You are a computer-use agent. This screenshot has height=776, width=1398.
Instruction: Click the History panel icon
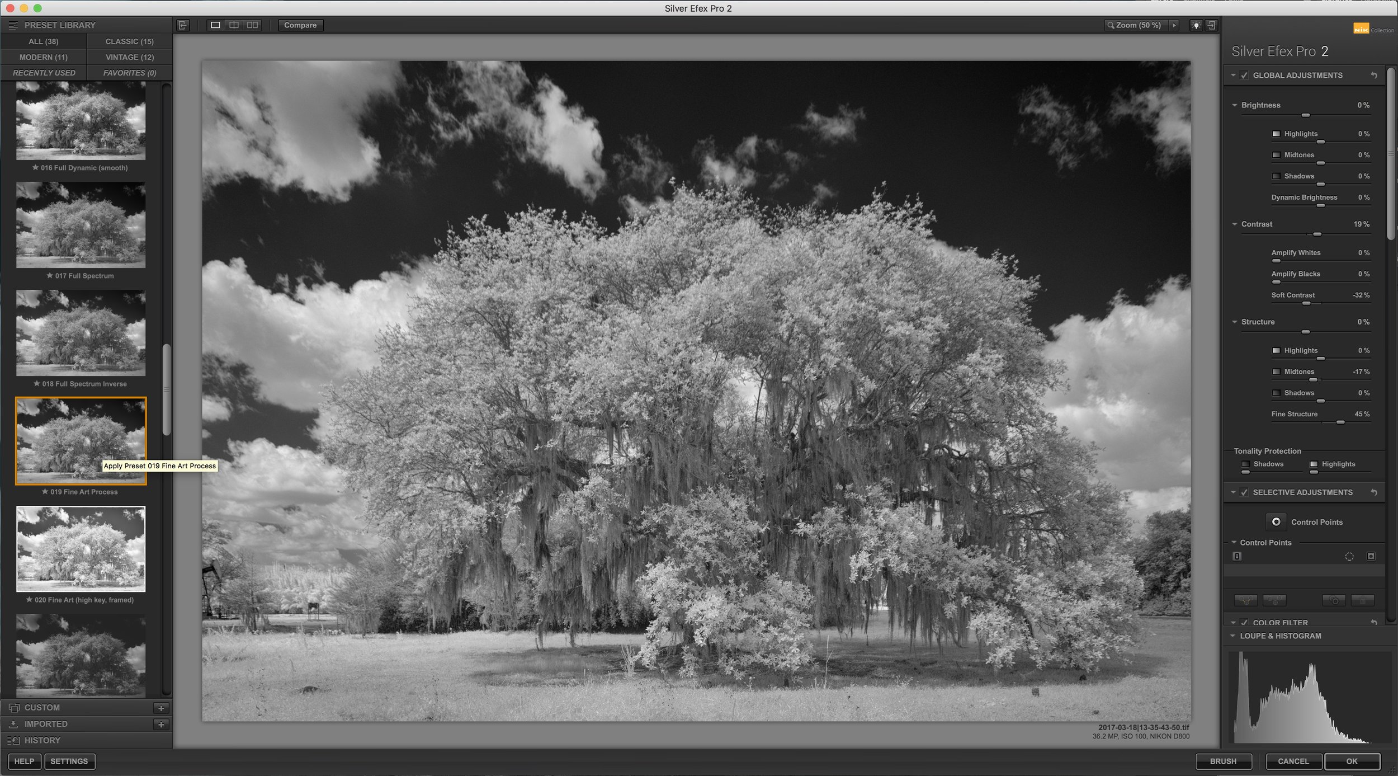click(14, 740)
